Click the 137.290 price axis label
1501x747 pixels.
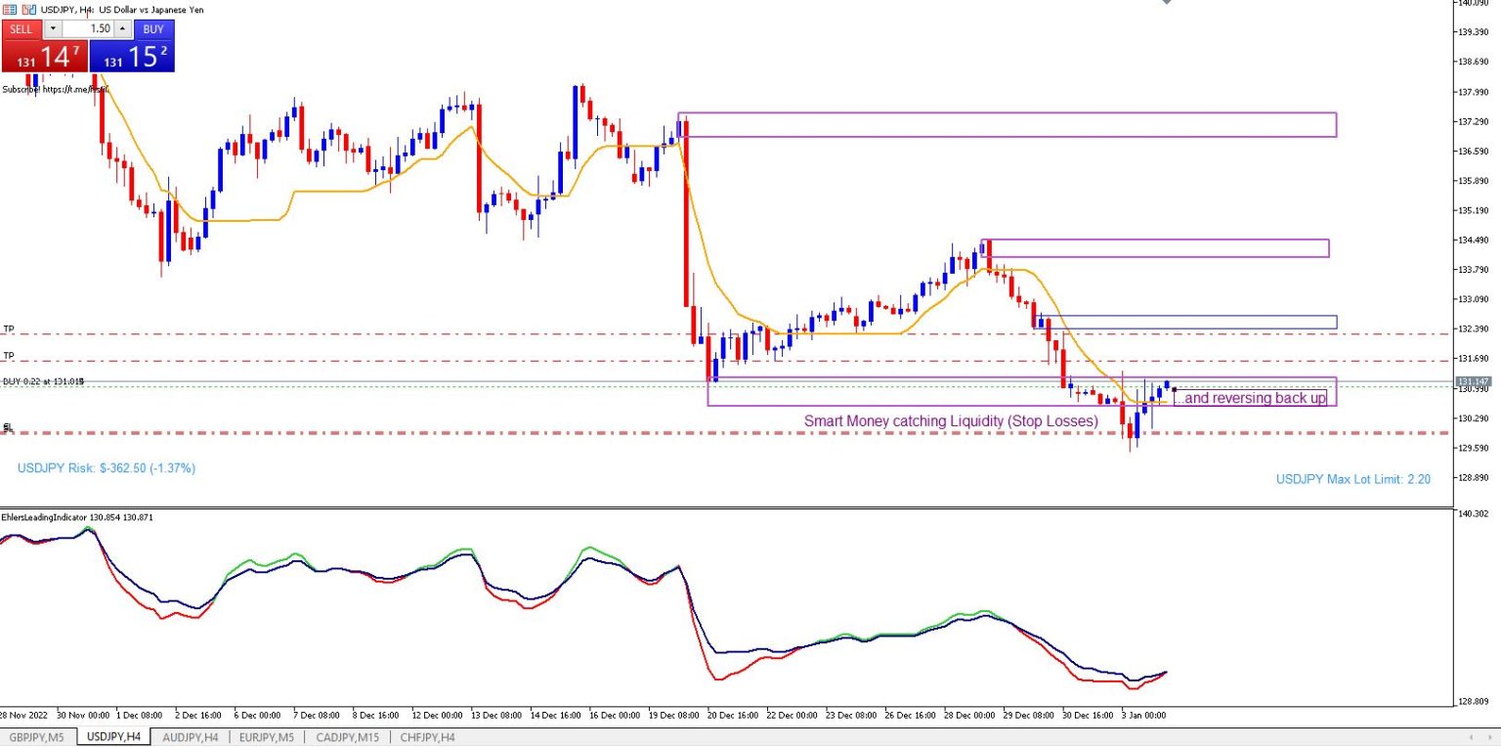pyautogui.click(x=1472, y=122)
